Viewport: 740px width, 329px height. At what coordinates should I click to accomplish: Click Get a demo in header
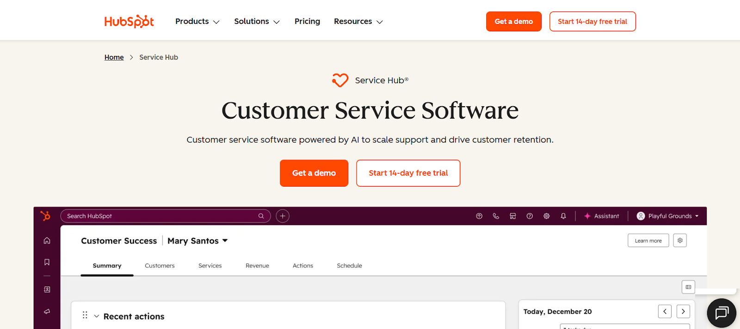pos(514,21)
